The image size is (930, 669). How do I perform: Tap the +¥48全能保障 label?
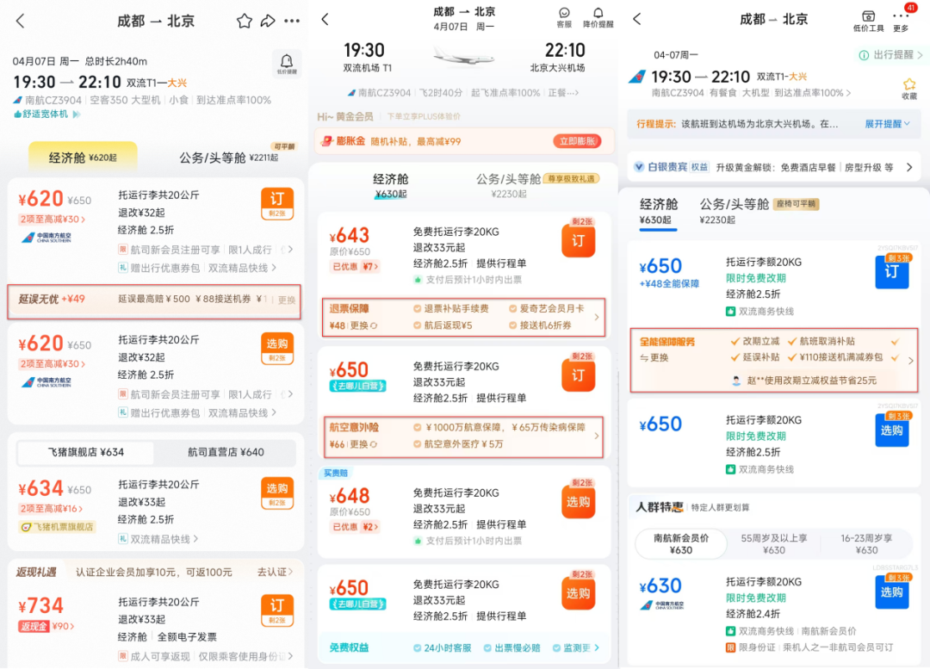coord(669,283)
